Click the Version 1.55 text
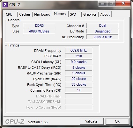 pos(38,122)
